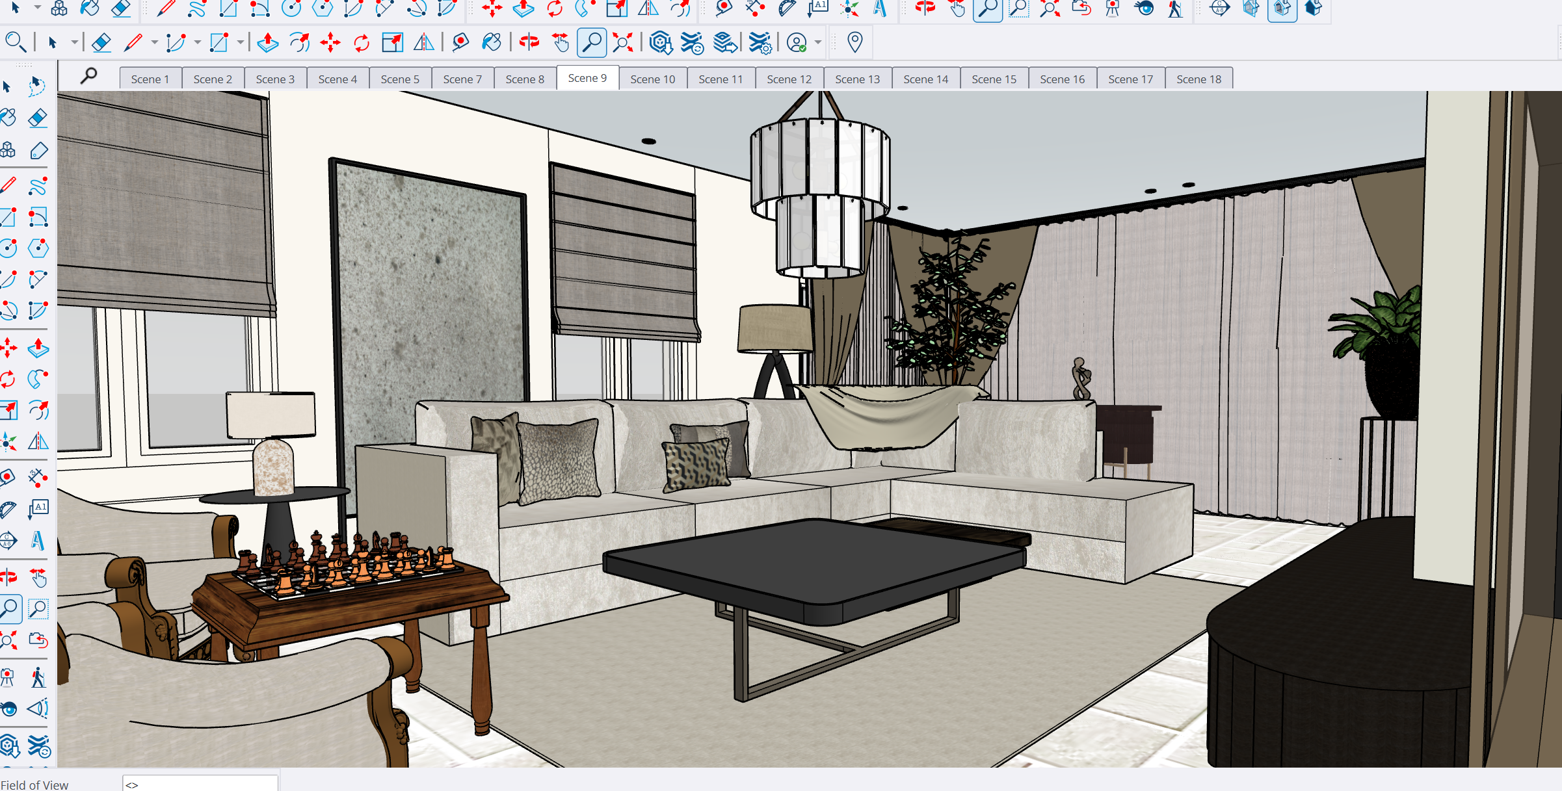Select the Tag tool in left toolbar
Screen dimensions: 1562x791
point(38,151)
